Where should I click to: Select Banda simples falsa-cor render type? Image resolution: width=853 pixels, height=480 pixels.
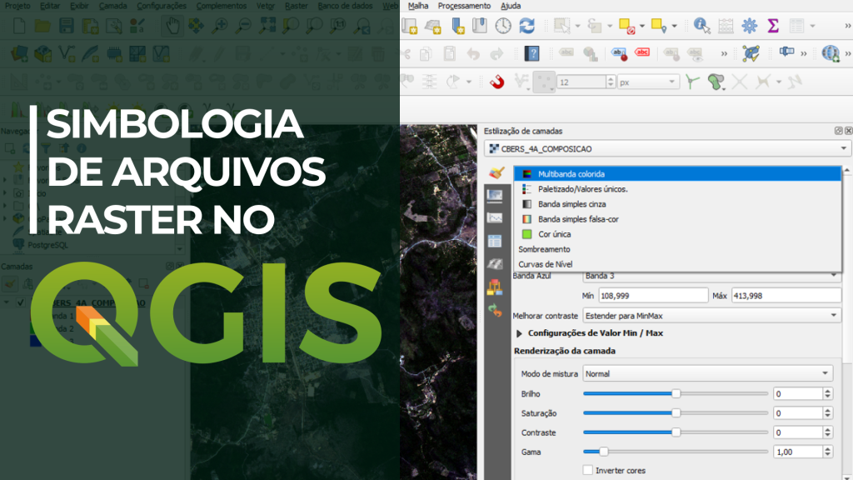coord(578,219)
